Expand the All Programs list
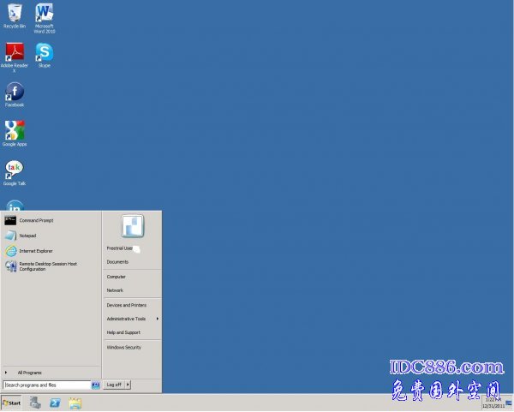Viewport: 514px width, 412px height. [29, 373]
